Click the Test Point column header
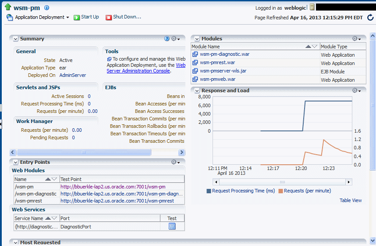The width and height of the screenshot is (376, 246). 122,179
